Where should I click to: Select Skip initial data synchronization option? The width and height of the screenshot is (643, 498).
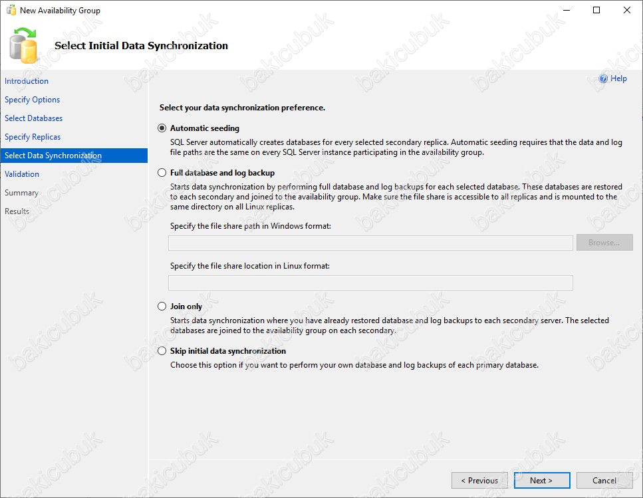point(162,351)
